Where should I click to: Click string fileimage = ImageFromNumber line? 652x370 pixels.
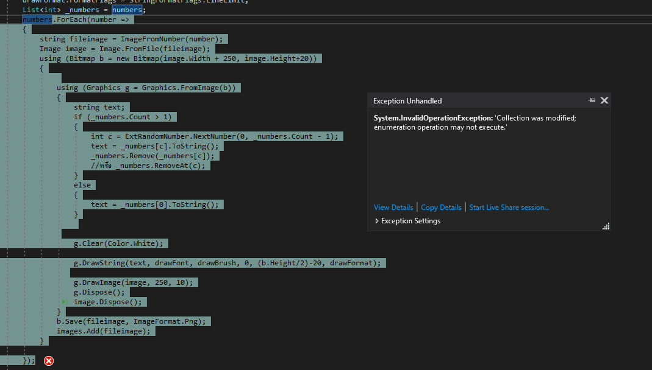coord(131,39)
